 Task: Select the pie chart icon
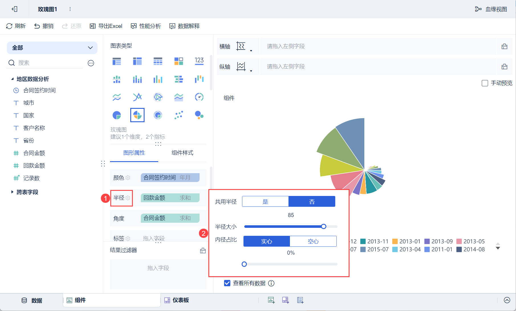click(x=117, y=115)
